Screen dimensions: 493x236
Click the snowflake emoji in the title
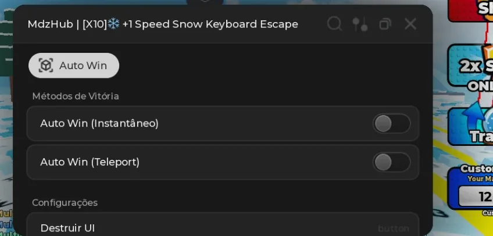(x=113, y=24)
